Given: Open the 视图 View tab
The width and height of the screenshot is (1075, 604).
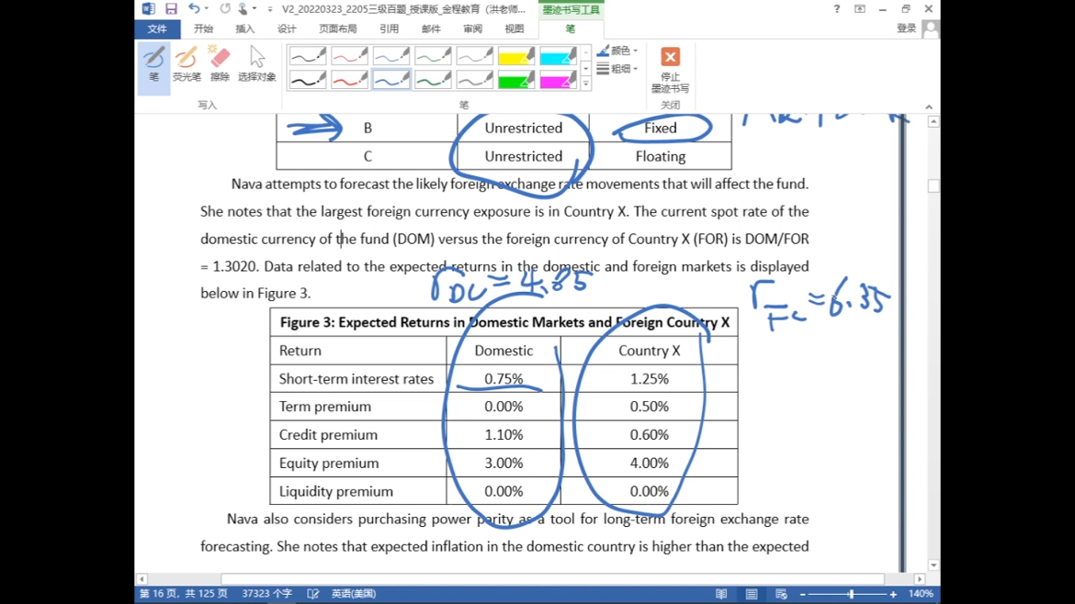Looking at the screenshot, I should tap(515, 28).
